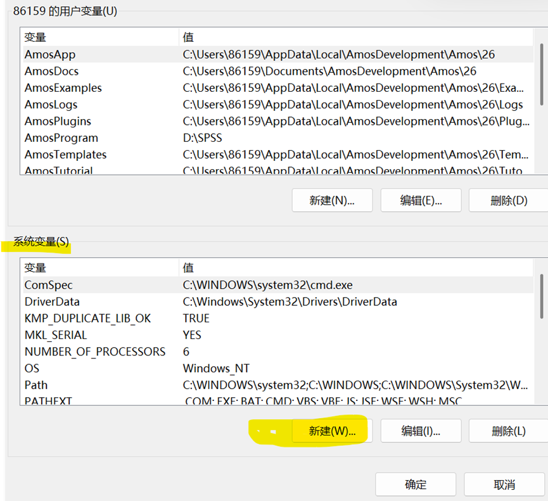Click the 删除(D) button
Screen dimensions: 548x501
[x=508, y=200]
